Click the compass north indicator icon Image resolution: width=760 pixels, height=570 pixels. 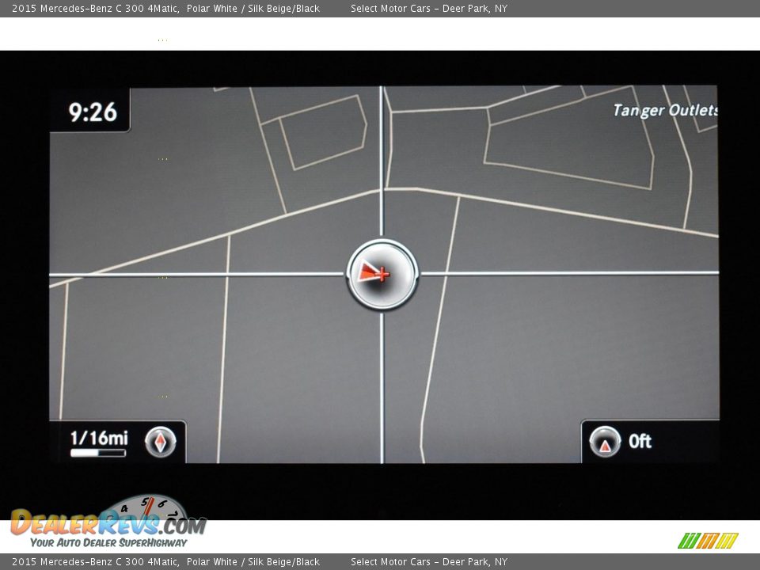coord(161,442)
